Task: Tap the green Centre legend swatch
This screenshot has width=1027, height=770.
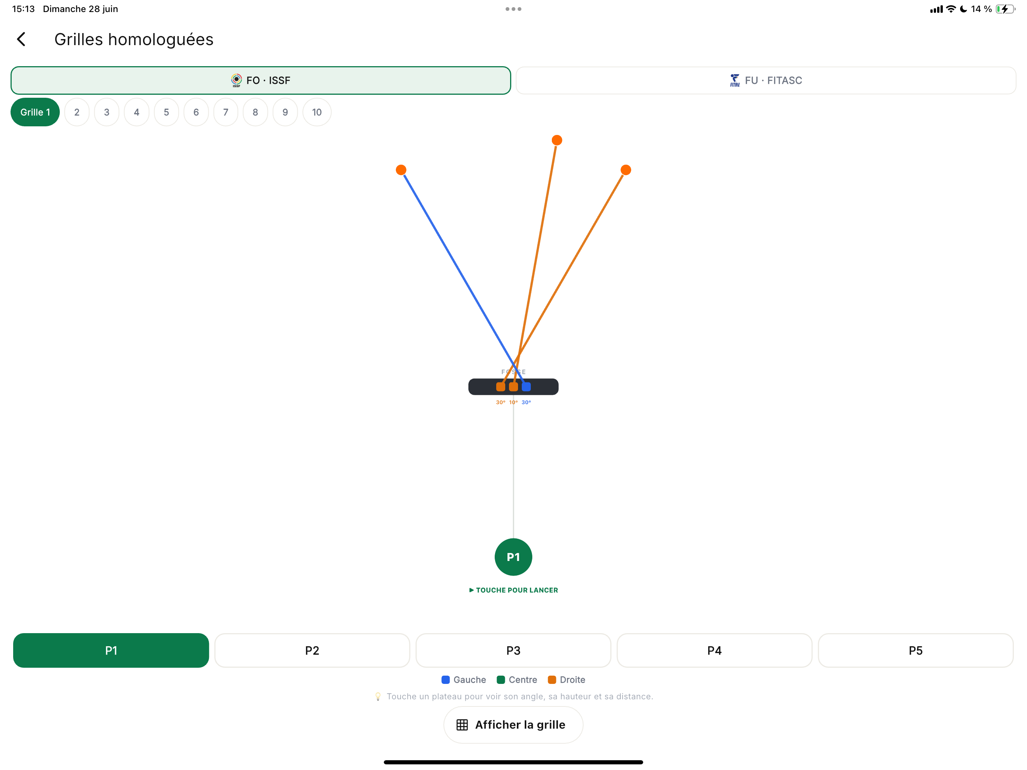Action: tap(501, 680)
